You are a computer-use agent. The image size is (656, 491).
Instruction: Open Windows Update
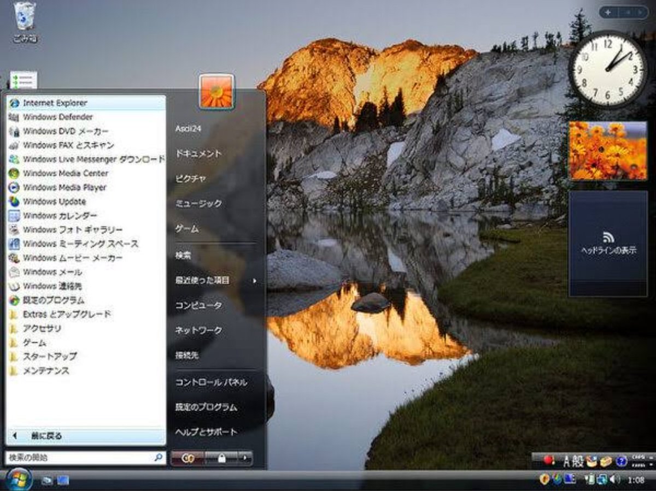pos(86,202)
